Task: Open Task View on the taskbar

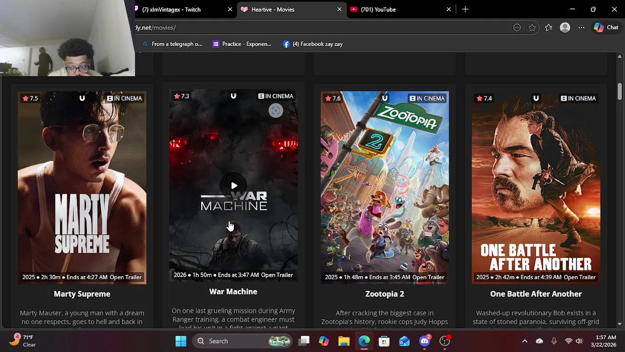Action: (304, 341)
